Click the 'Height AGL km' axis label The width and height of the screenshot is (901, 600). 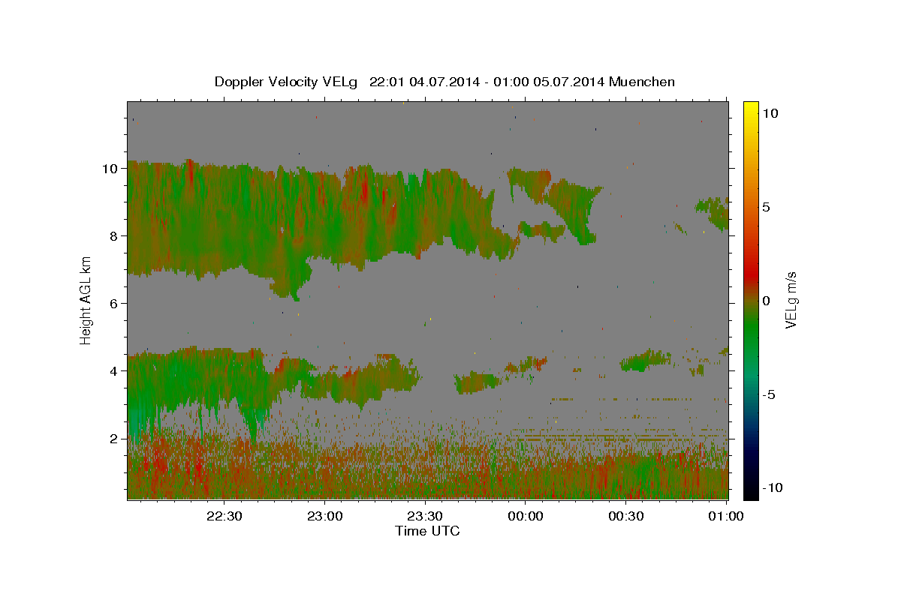(86, 301)
